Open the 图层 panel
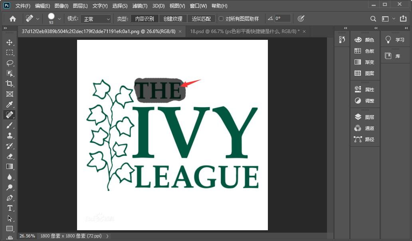This screenshot has width=412, height=241. (x=365, y=117)
